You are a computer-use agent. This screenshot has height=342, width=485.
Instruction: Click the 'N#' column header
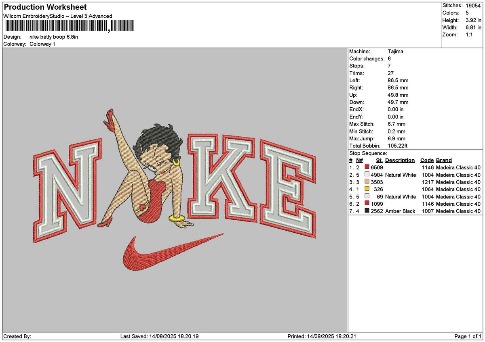(x=360, y=160)
